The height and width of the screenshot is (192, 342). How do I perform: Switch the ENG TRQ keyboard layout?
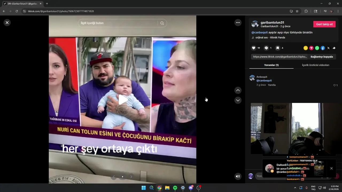[x=313, y=188]
